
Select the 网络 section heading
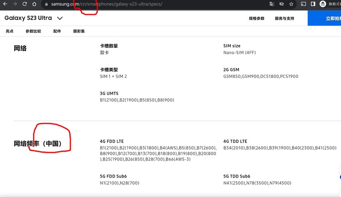click(x=20, y=48)
